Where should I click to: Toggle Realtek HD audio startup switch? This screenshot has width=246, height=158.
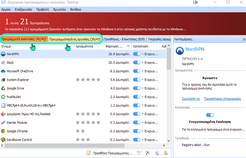pyautogui.click(x=137, y=114)
